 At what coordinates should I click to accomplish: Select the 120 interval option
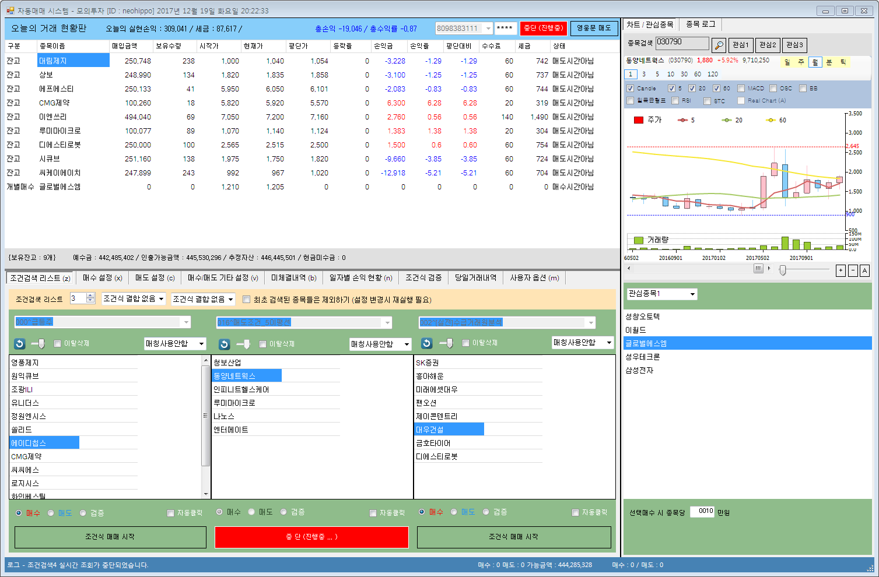click(713, 74)
